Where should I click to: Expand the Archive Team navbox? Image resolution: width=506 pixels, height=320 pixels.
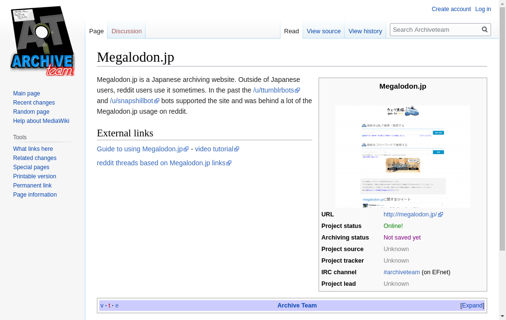pyautogui.click(x=472, y=306)
